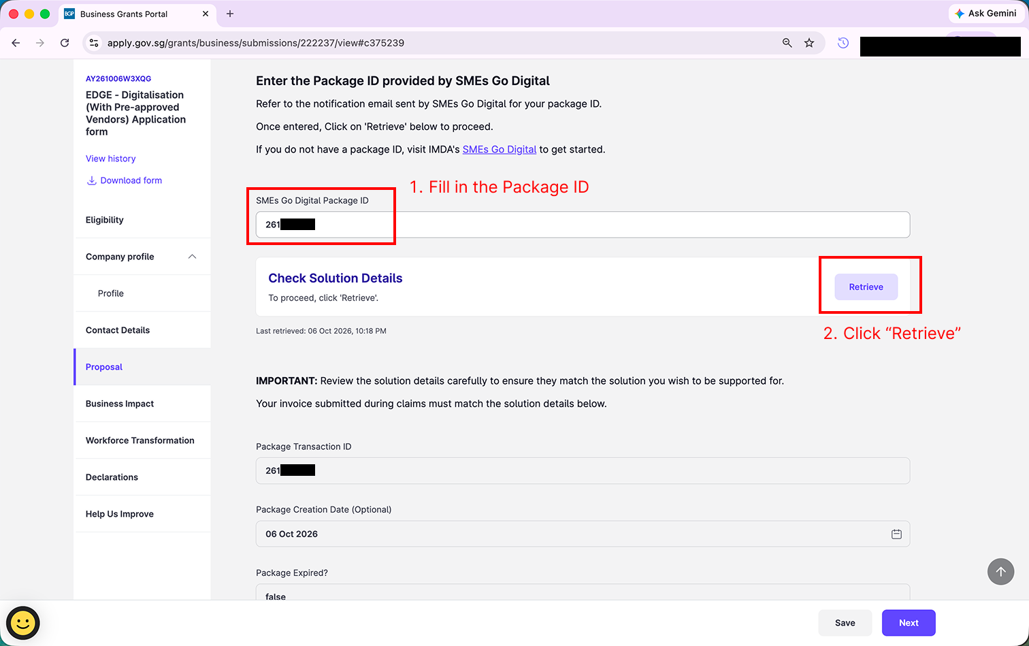1029x646 pixels.
Task: Open the Business Impact section
Action: click(x=142, y=404)
